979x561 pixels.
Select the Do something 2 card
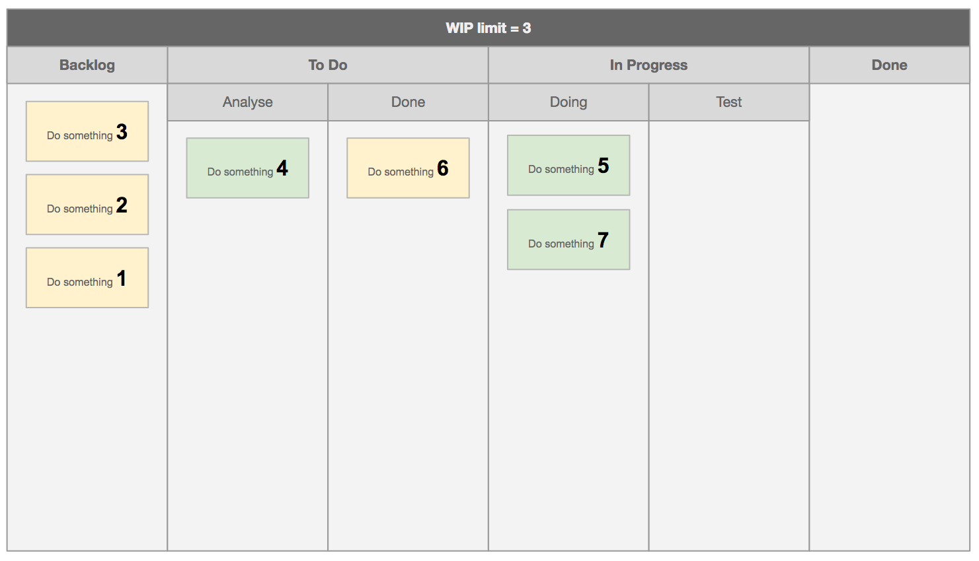[87, 205]
